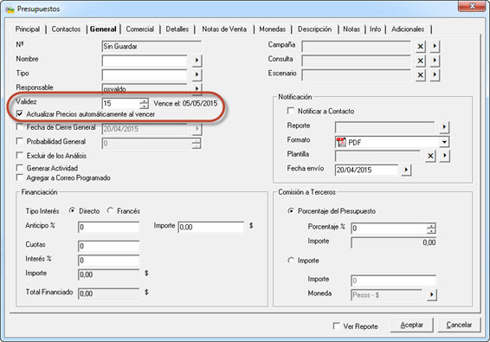Screen dimensions: 490x342
Task: Select Directo interest type radio
Action: point(72,210)
